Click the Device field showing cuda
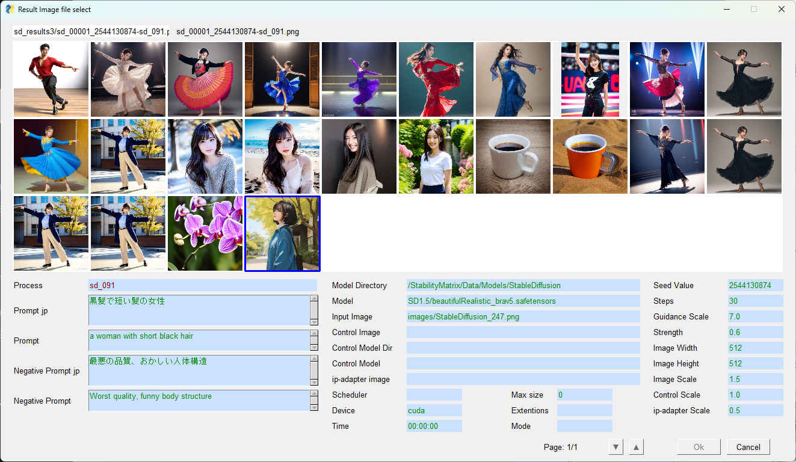This screenshot has height=462, width=796. coord(434,410)
